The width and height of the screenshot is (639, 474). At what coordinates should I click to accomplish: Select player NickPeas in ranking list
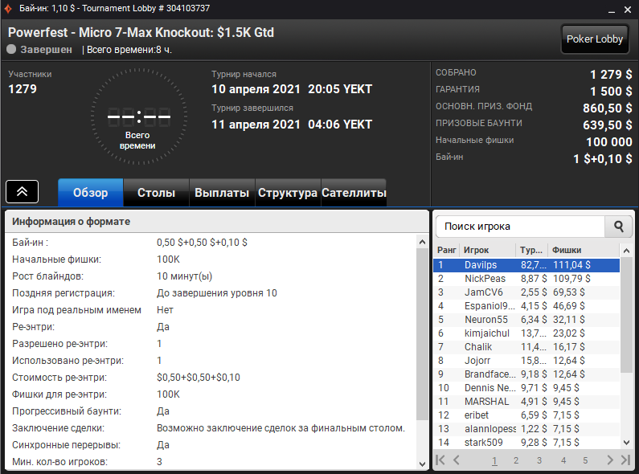(x=485, y=279)
